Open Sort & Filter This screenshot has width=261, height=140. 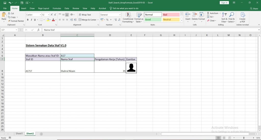point(224,18)
